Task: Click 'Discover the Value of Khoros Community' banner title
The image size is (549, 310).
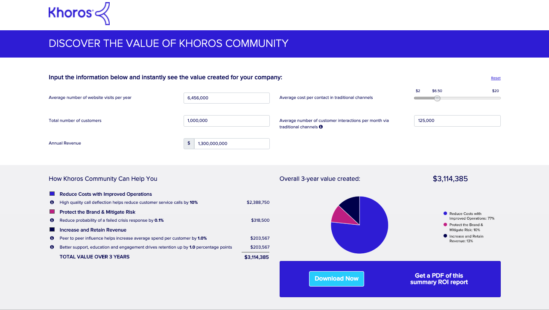Action: 169,43
